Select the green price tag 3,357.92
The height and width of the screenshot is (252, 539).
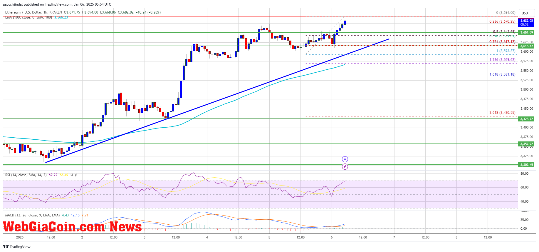(x=526, y=144)
